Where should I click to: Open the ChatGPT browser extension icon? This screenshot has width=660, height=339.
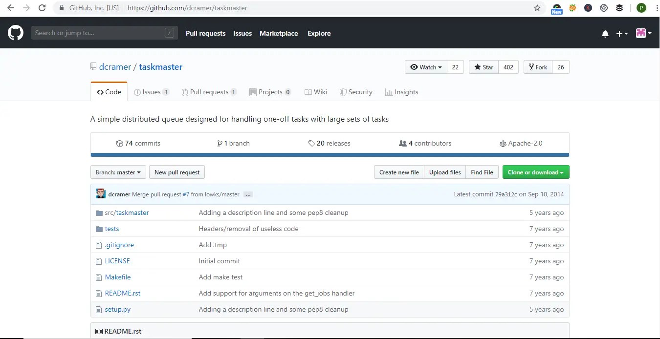pyautogui.click(x=603, y=7)
